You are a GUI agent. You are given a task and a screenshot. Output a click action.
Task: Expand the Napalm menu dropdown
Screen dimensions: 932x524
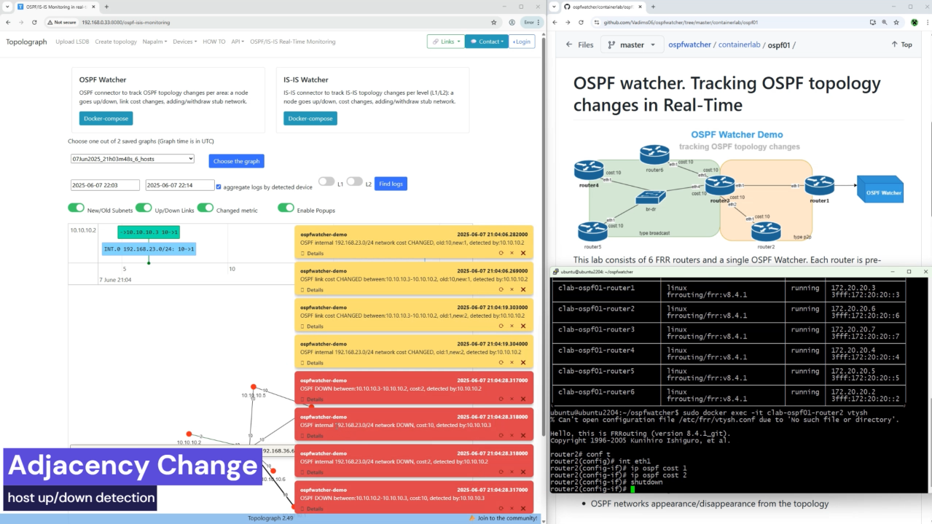pyautogui.click(x=154, y=42)
